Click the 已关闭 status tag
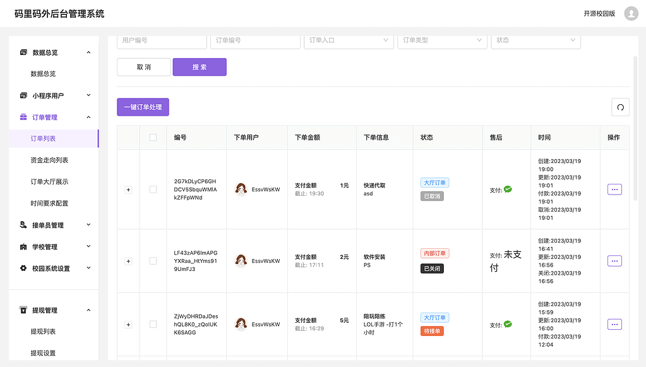This screenshot has height=367, width=646. pyautogui.click(x=432, y=268)
